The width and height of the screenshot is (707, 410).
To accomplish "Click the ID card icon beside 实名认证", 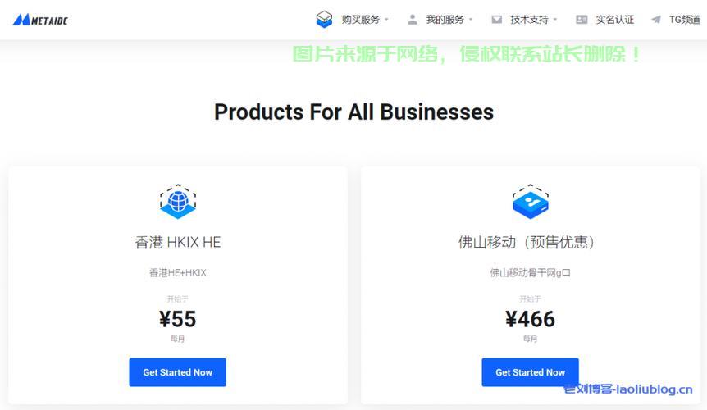I will 582,20.
